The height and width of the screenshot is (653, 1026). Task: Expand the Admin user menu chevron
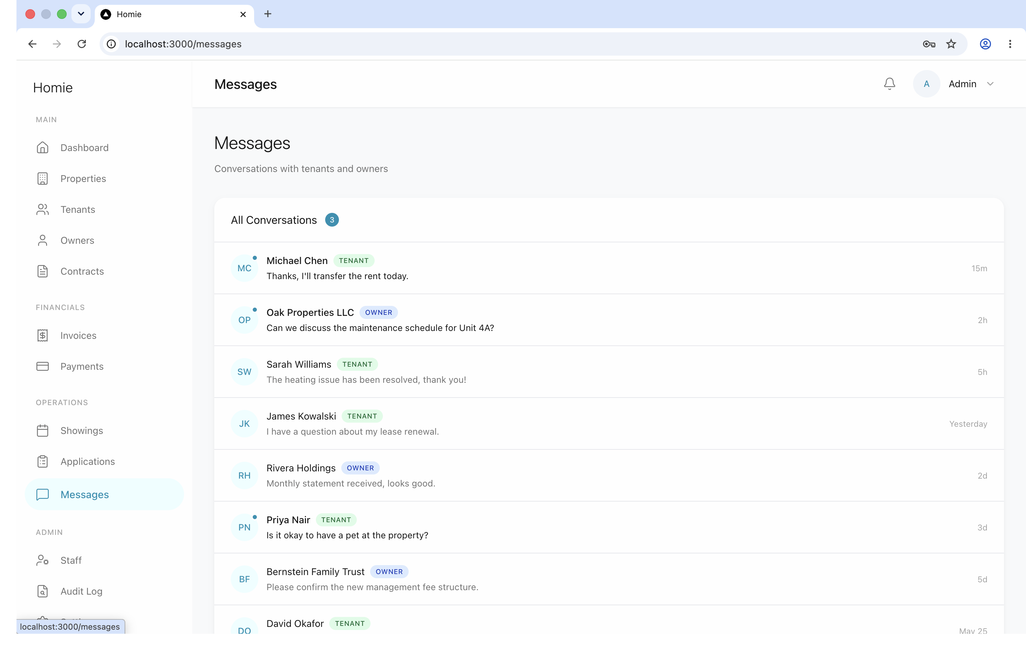coord(990,84)
